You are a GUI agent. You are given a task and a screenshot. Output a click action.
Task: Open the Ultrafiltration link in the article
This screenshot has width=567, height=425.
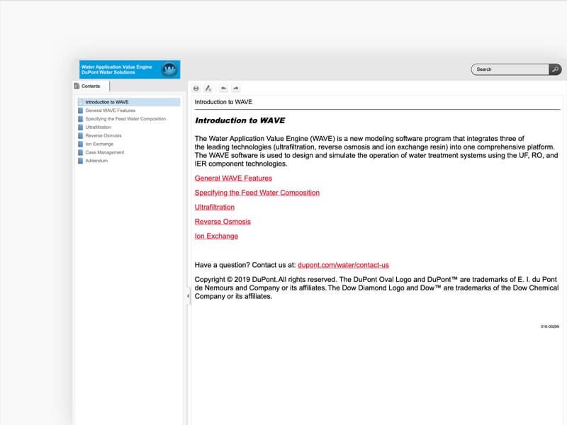(215, 207)
